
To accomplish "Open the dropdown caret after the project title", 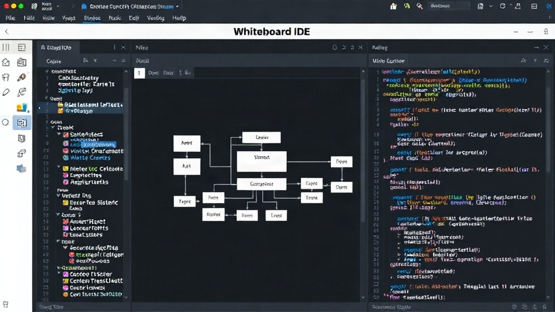I will pos(177,6).
